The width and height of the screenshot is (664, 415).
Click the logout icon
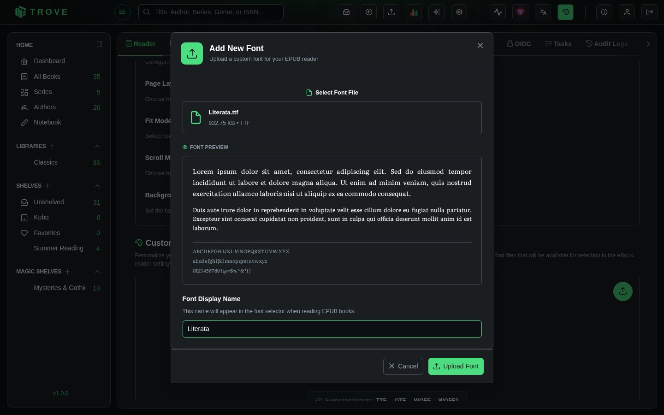650,12
